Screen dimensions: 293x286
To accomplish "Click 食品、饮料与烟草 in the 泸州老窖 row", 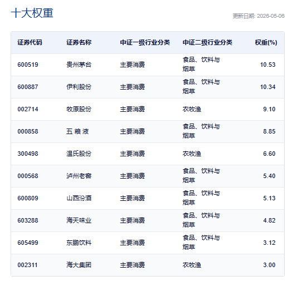I will point(201,176).
